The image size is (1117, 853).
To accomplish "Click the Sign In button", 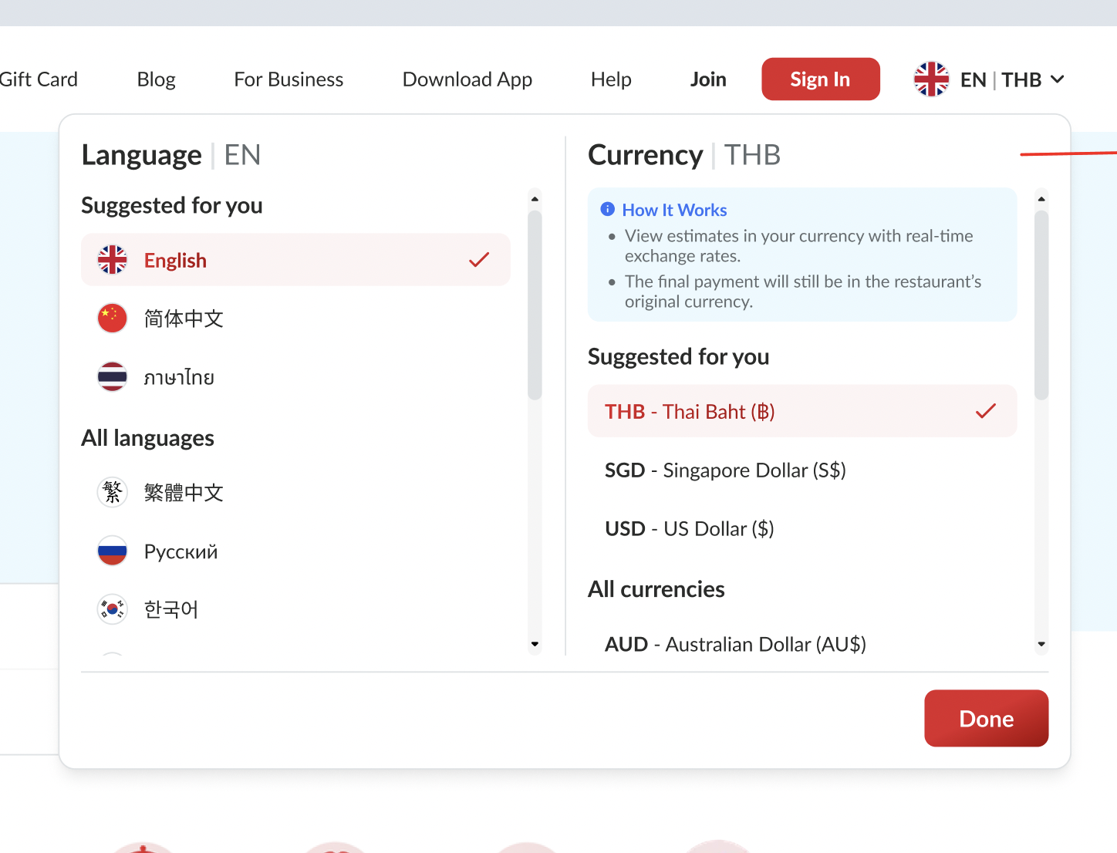I will (x=820, y=79).
